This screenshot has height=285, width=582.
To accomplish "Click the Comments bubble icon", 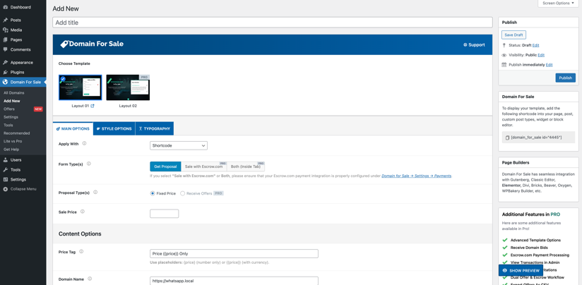I will (5, 49).
